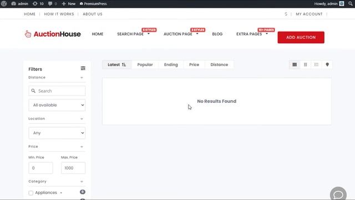Select the Distance sort tab
Viewport: 355px width, 200px height.
219,64
